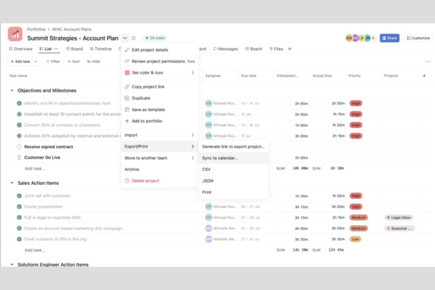Click hourglass icon of Customer Go Live

click(19, 157)
